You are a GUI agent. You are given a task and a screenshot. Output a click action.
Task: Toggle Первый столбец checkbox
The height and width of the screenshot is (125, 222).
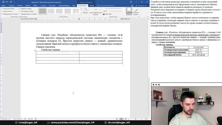(19, 9)
